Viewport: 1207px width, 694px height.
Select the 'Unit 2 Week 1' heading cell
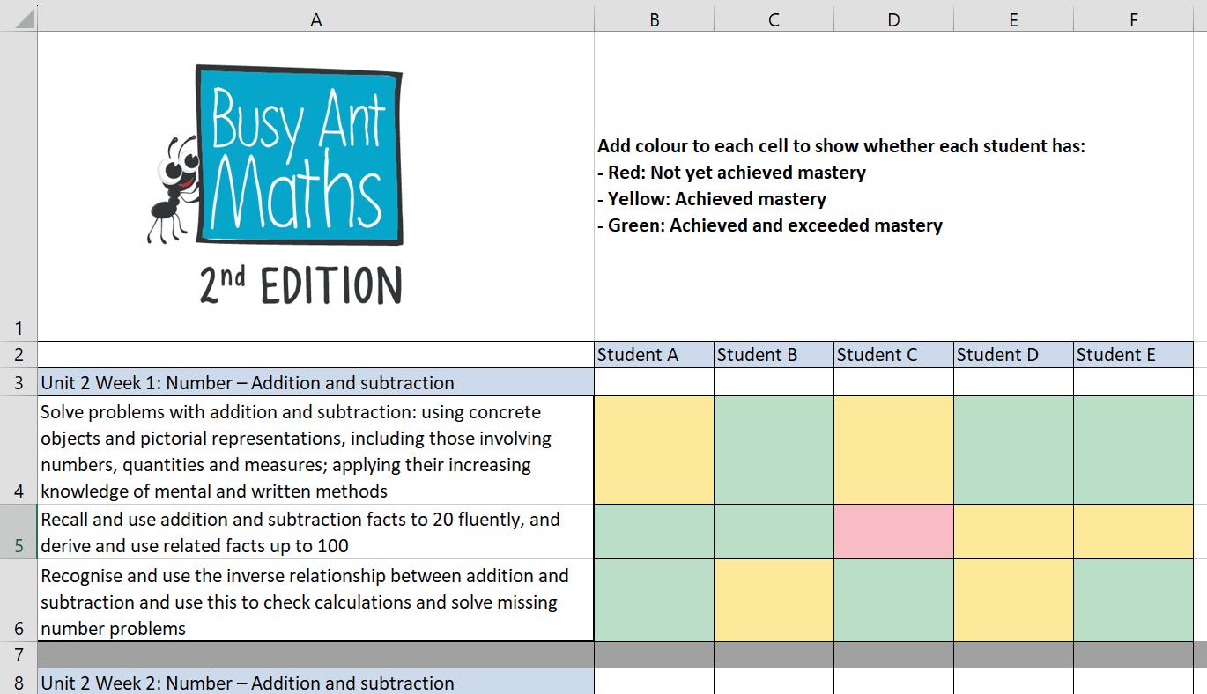point(315,382)
